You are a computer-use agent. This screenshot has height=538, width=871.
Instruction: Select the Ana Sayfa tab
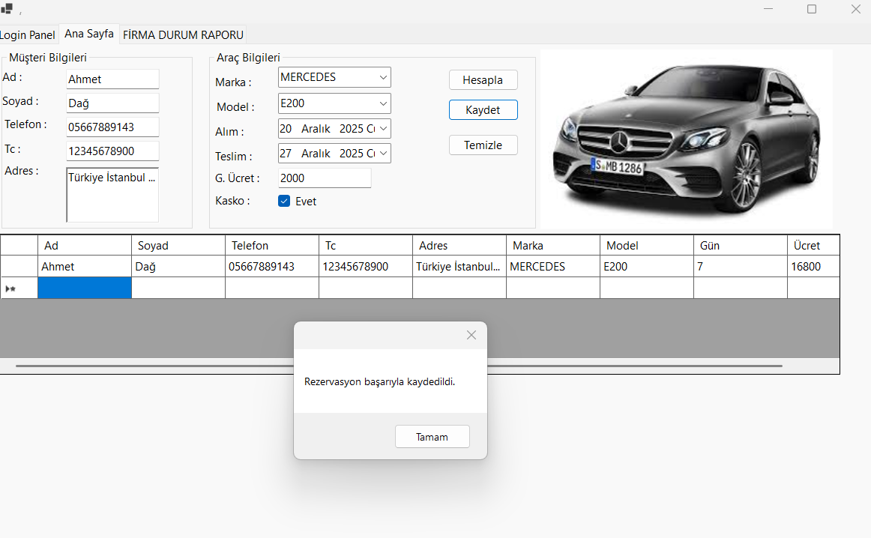point(88,34)
